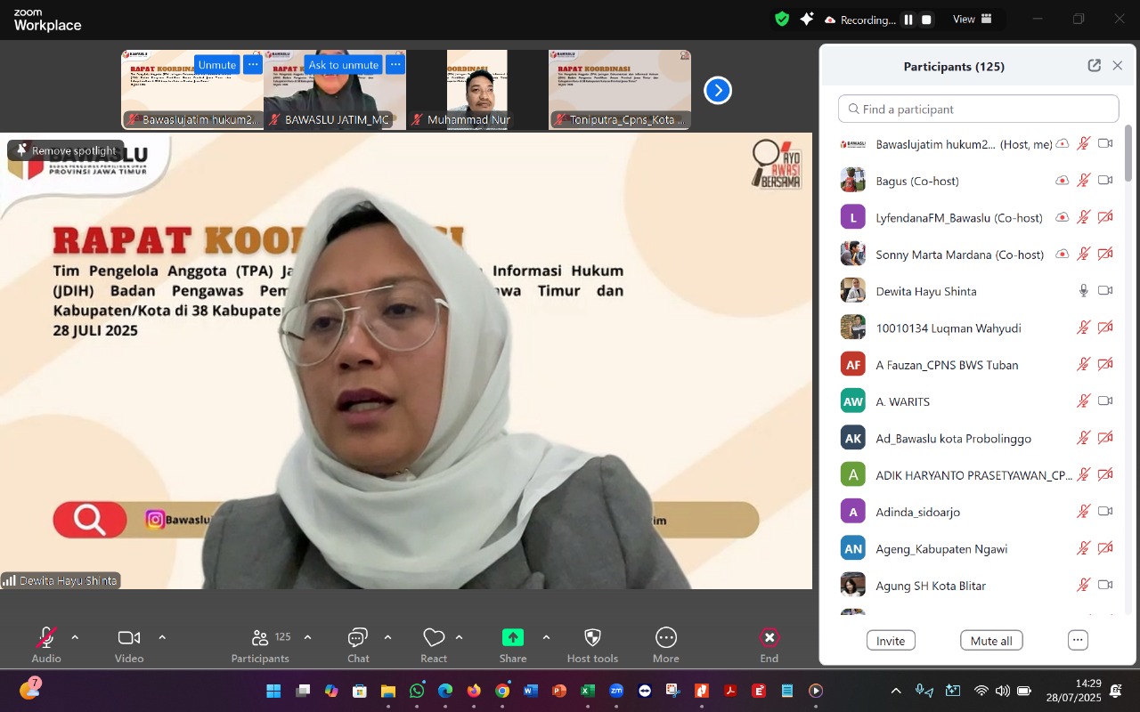Pop out the Participants panel
This screenshot has height=712, width=1140.
(1094, 65)
